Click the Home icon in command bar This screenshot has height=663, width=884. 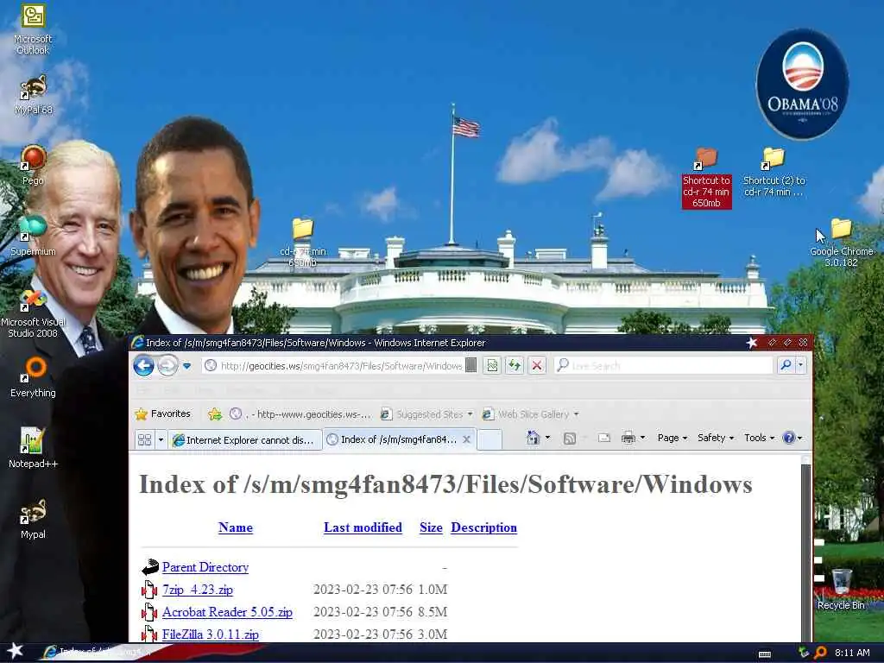click(x=533, y=438)
